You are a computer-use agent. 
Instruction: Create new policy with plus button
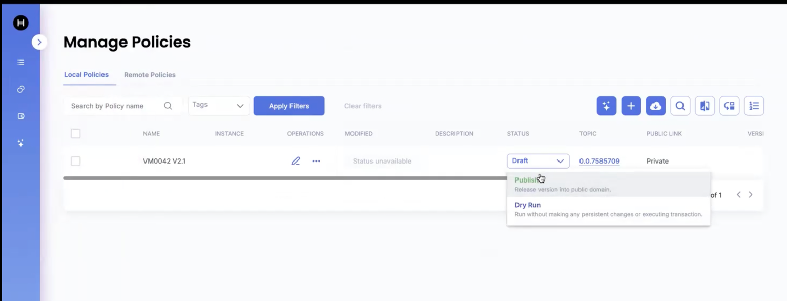coord(631,106)
